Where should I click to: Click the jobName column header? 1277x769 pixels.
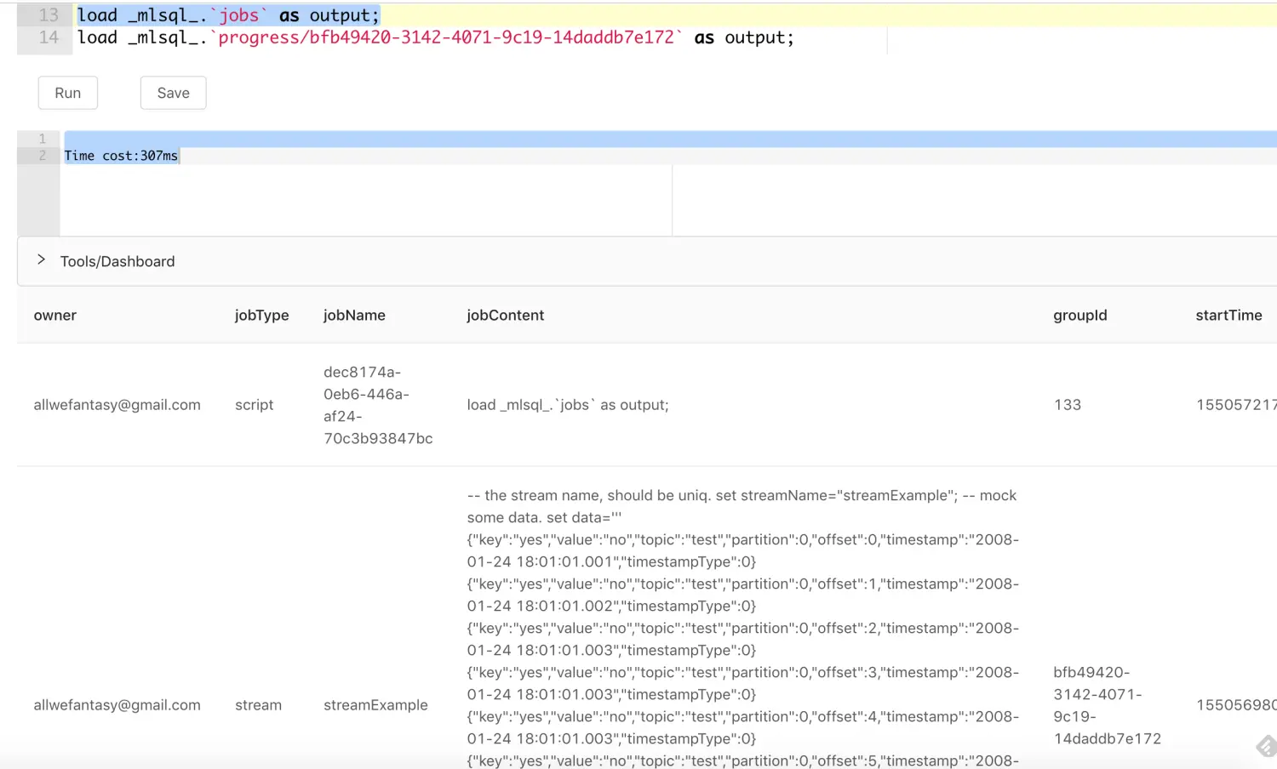click(354, 315)
